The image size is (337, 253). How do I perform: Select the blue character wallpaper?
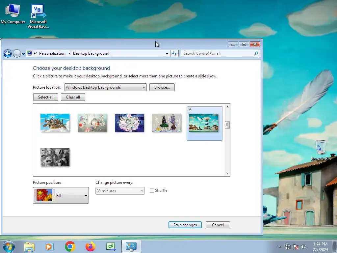coord(129,123)
